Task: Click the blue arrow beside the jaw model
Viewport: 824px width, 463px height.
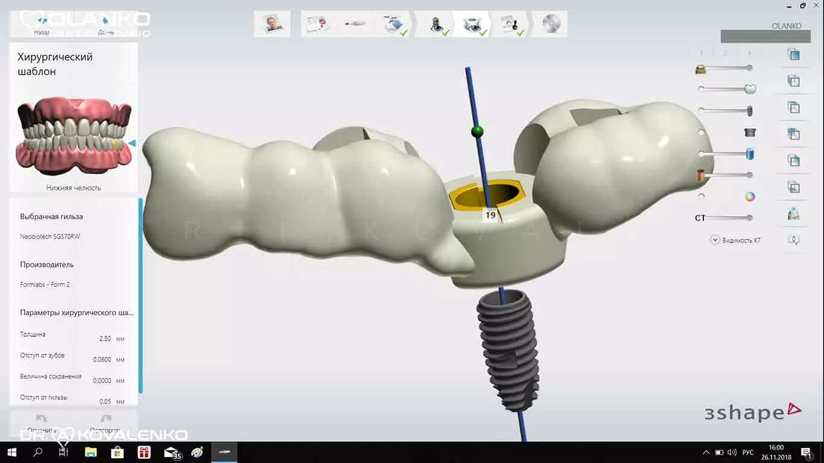Action: (x=132, y=143)
